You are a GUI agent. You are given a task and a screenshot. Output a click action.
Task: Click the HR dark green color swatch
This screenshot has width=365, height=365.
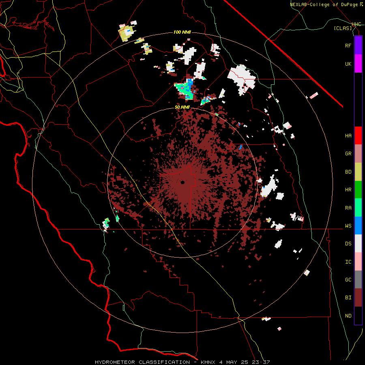tap(358, 190)
